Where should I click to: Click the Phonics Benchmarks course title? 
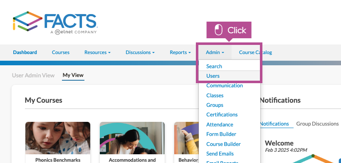pyautogui.click(x=58, y=160)
